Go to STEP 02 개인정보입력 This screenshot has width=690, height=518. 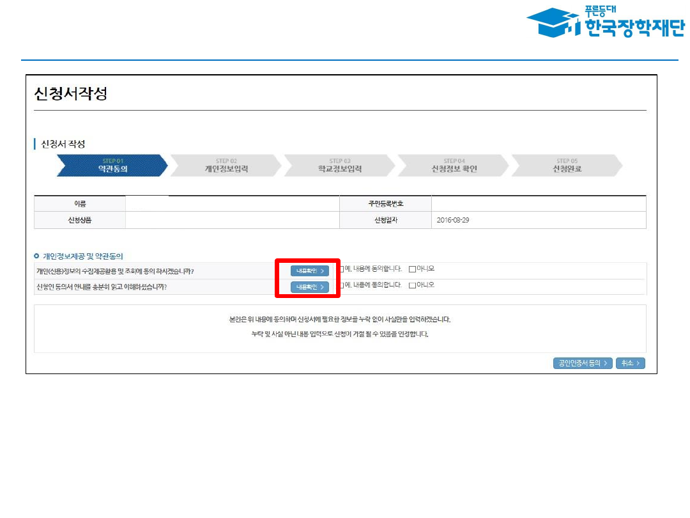pyautogui.click(x=226, y=166)
